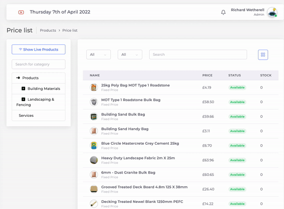Viewport: 284px width, 209px height.
Task: Click the £14.22 price cell
Action: (208, 204)
